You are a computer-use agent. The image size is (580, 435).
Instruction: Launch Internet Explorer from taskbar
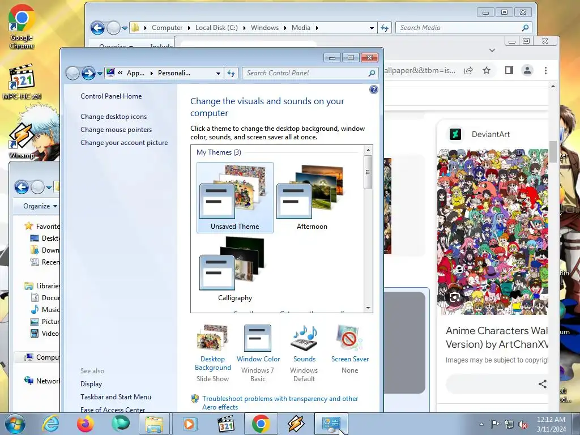[50, 424]
